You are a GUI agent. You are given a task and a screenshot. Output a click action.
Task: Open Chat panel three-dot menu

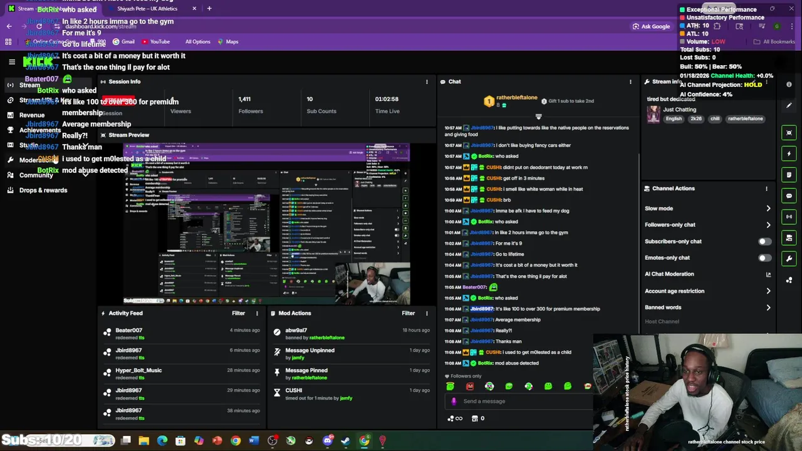pyautogui.click(x=630, y=82)
